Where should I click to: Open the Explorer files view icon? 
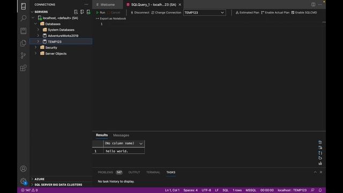coord(24,43)
